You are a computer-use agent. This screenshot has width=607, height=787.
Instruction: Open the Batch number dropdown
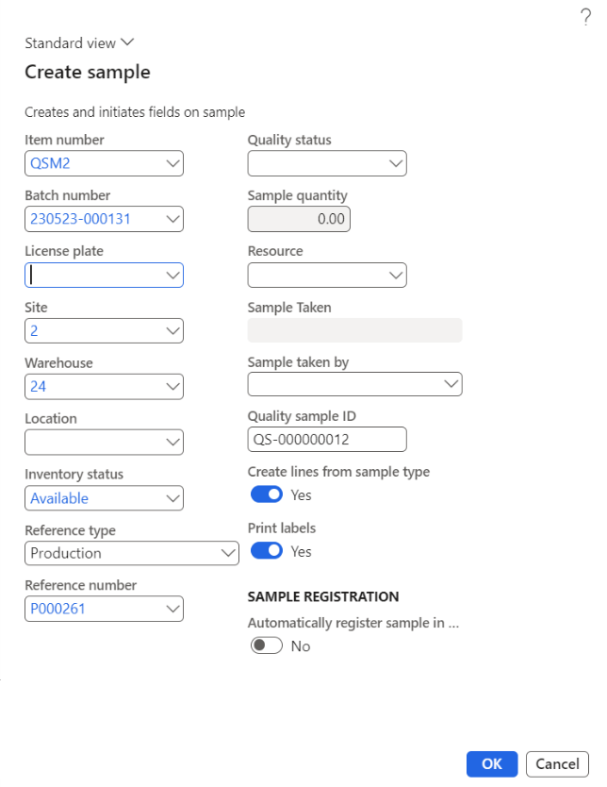tap(172, 218)
